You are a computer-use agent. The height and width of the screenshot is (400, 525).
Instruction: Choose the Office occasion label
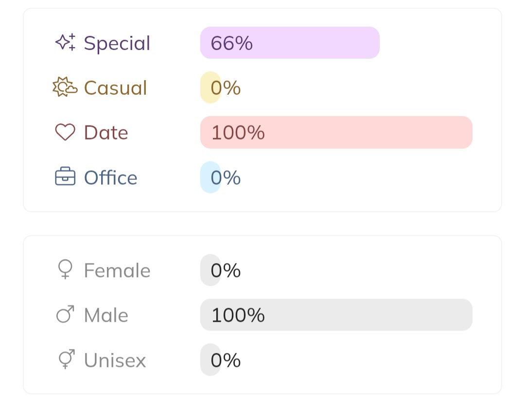(111, 177)
